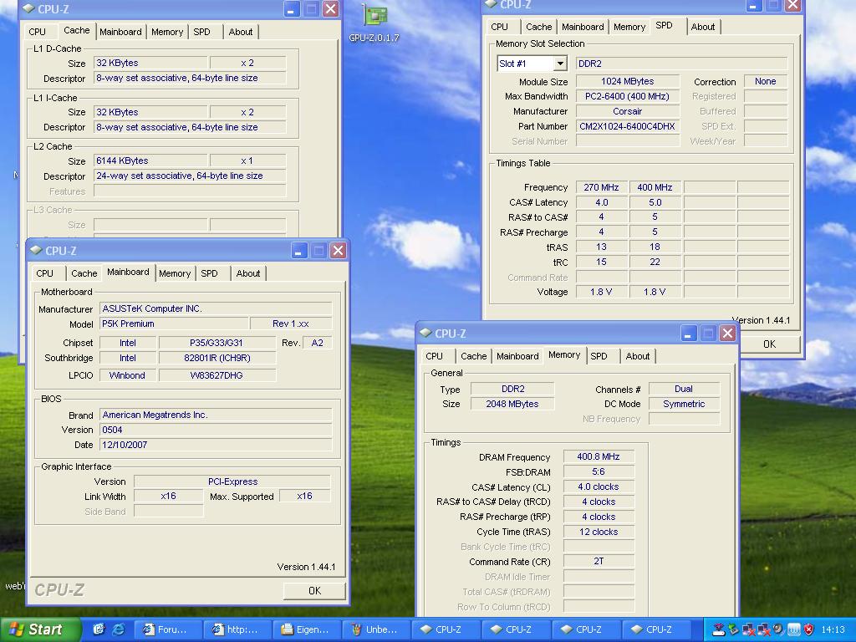856x642 pixels.
Task: Launch Internet Explorer from quick launch bar
Action: pos(118,629)
